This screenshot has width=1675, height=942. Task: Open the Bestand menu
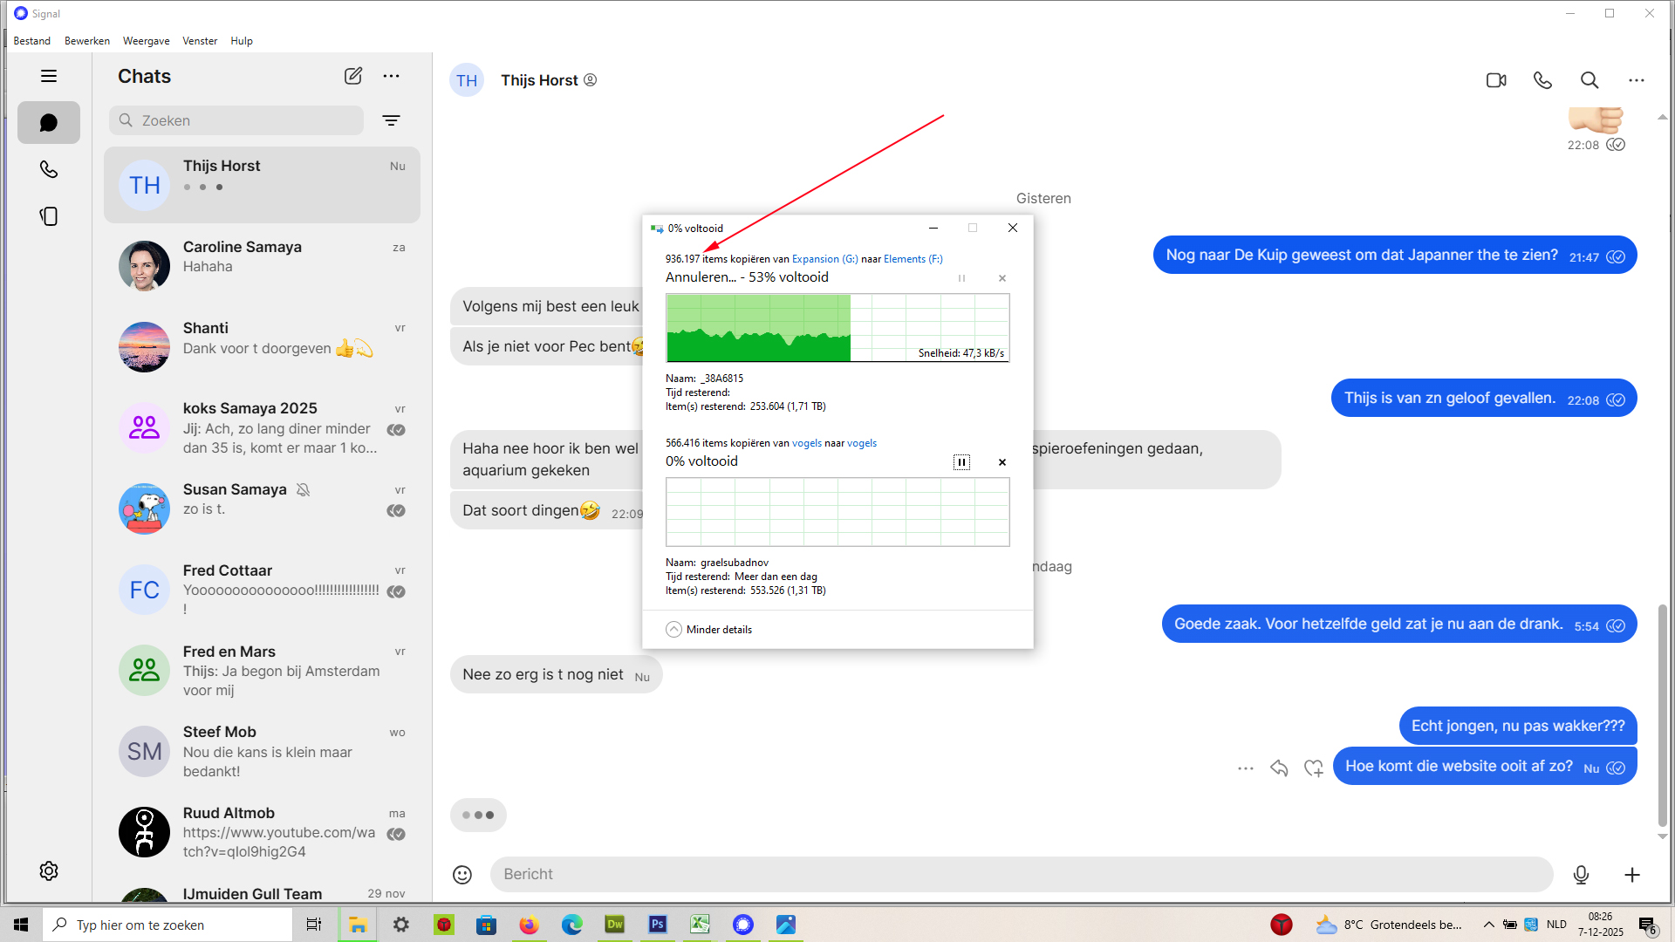coord(32,41)
